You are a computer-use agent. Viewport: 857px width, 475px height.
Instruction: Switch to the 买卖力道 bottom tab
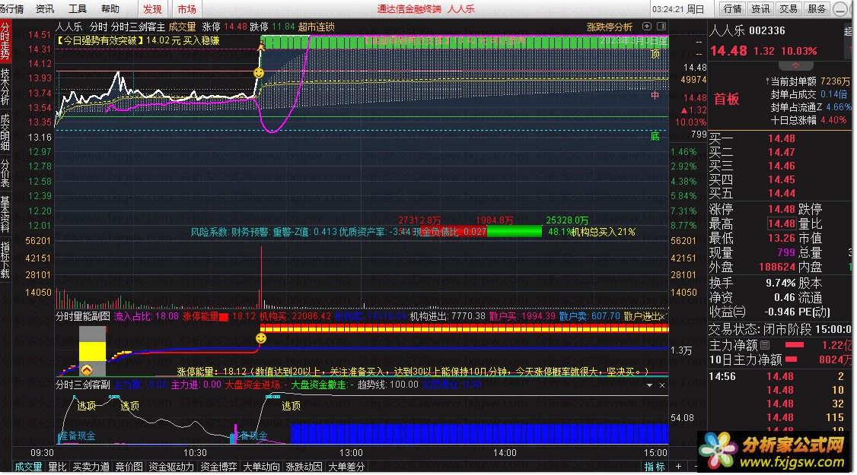point(91,467)
